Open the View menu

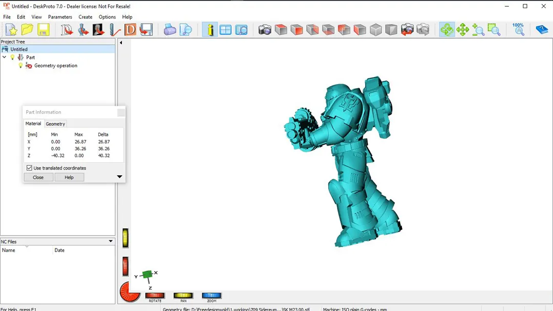point(36,17)
